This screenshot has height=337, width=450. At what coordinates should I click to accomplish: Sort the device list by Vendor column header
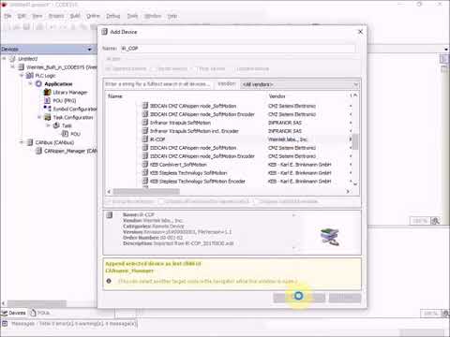point(277,96)
